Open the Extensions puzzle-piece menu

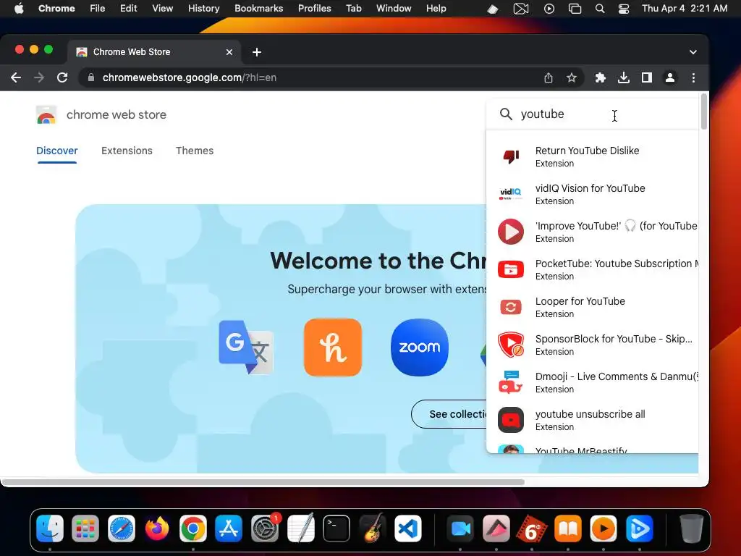coord(600,77)
